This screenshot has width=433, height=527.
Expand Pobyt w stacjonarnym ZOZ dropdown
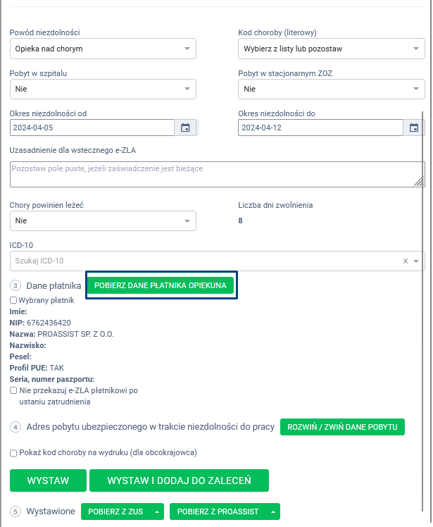coord(331,89)
